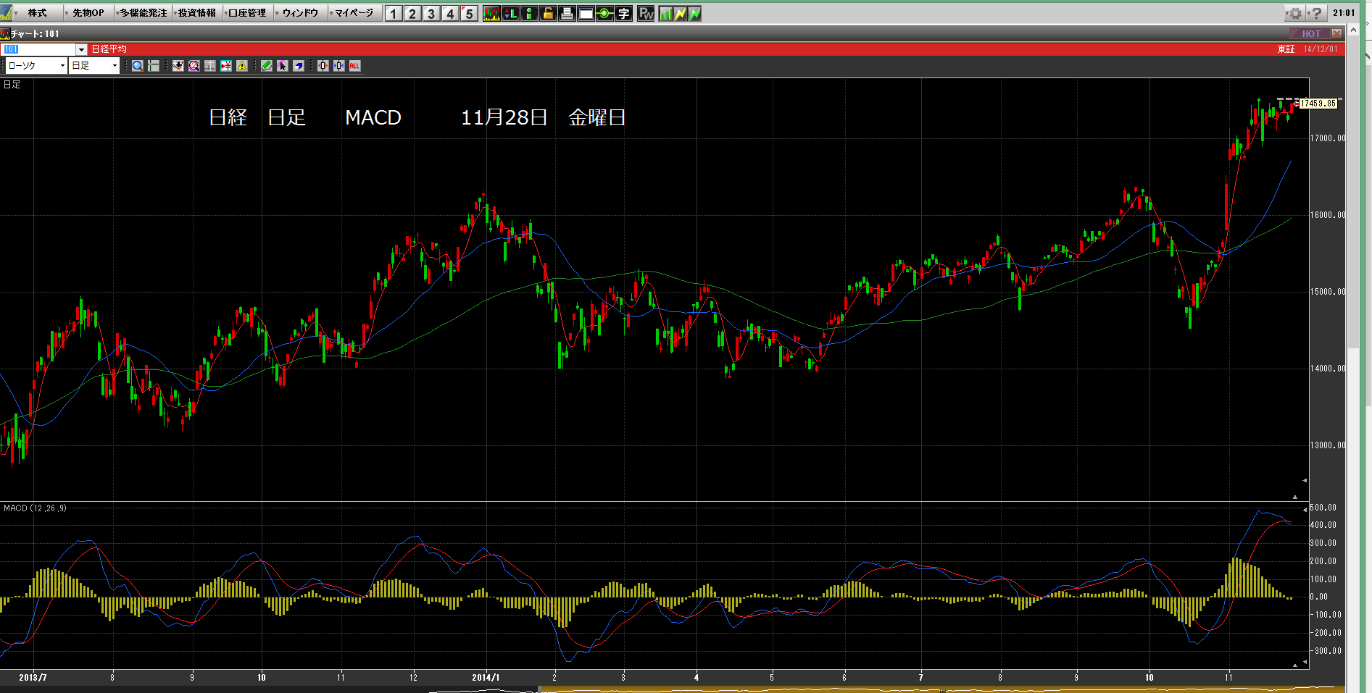This screenshot has width=1372, height=693.
Task: Click the 500.00 MACD axis label
Action: 1323,508
